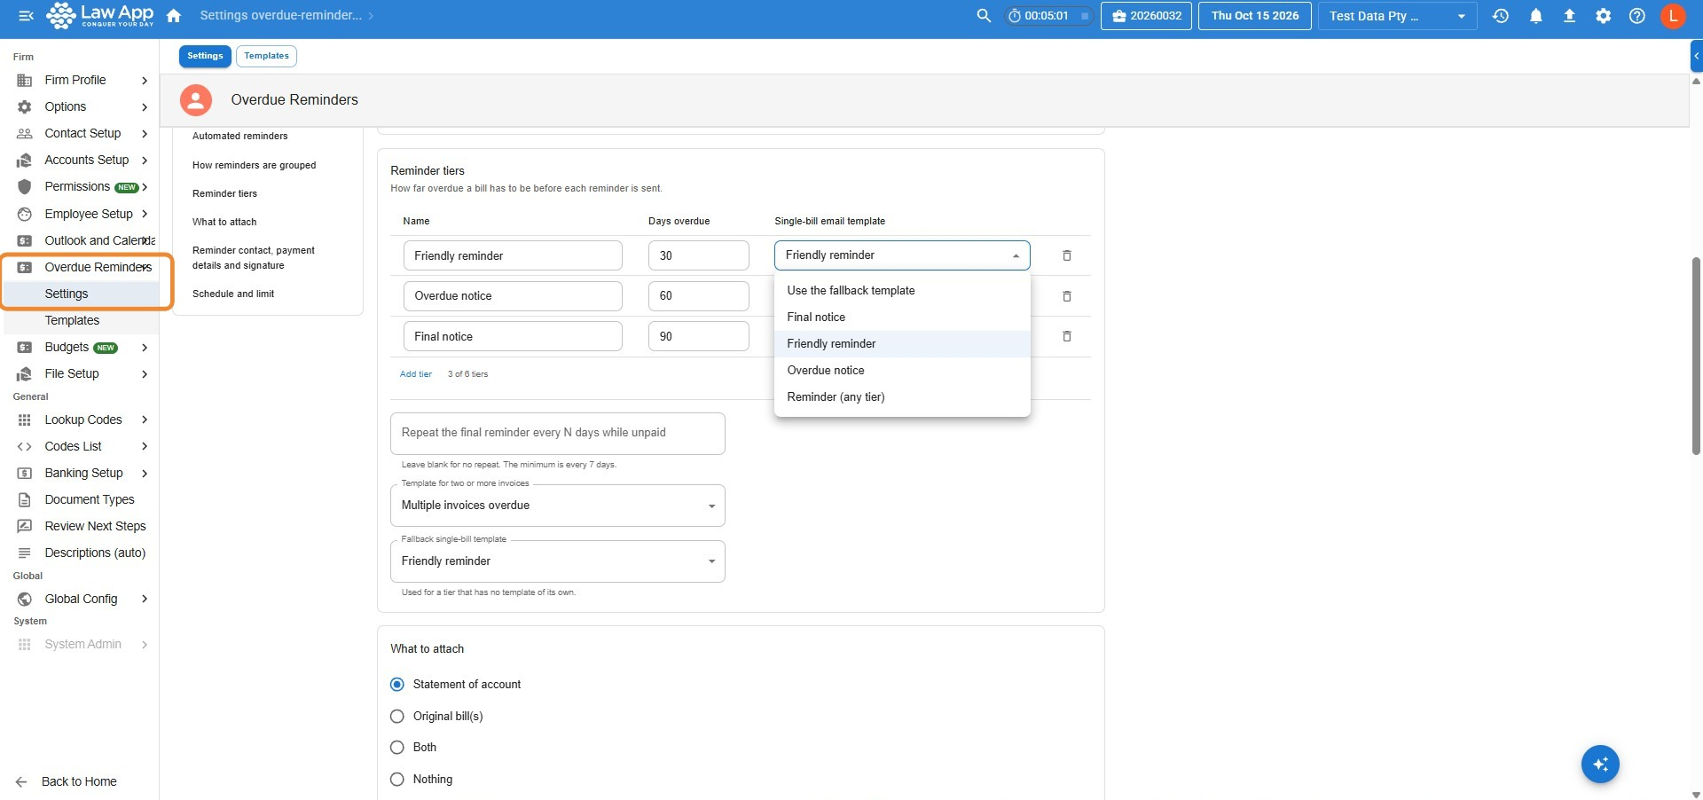
Task: Open the Test Data Pty firm dropdown
Action: [1397, 16]
